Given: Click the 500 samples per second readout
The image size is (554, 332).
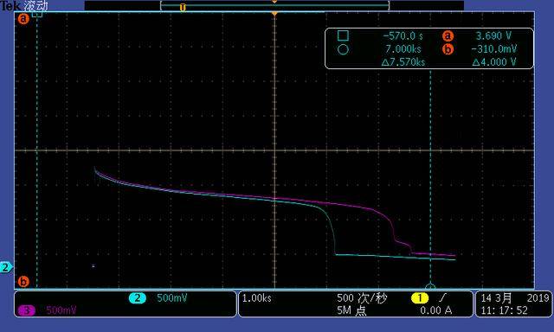Looking at the screenshot, I should pos(362,298).
